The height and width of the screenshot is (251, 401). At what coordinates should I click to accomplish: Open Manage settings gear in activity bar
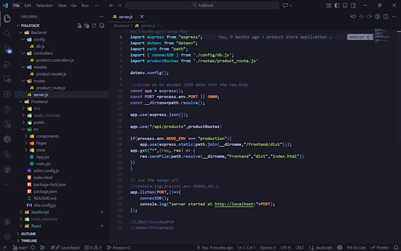coord(7,236)
